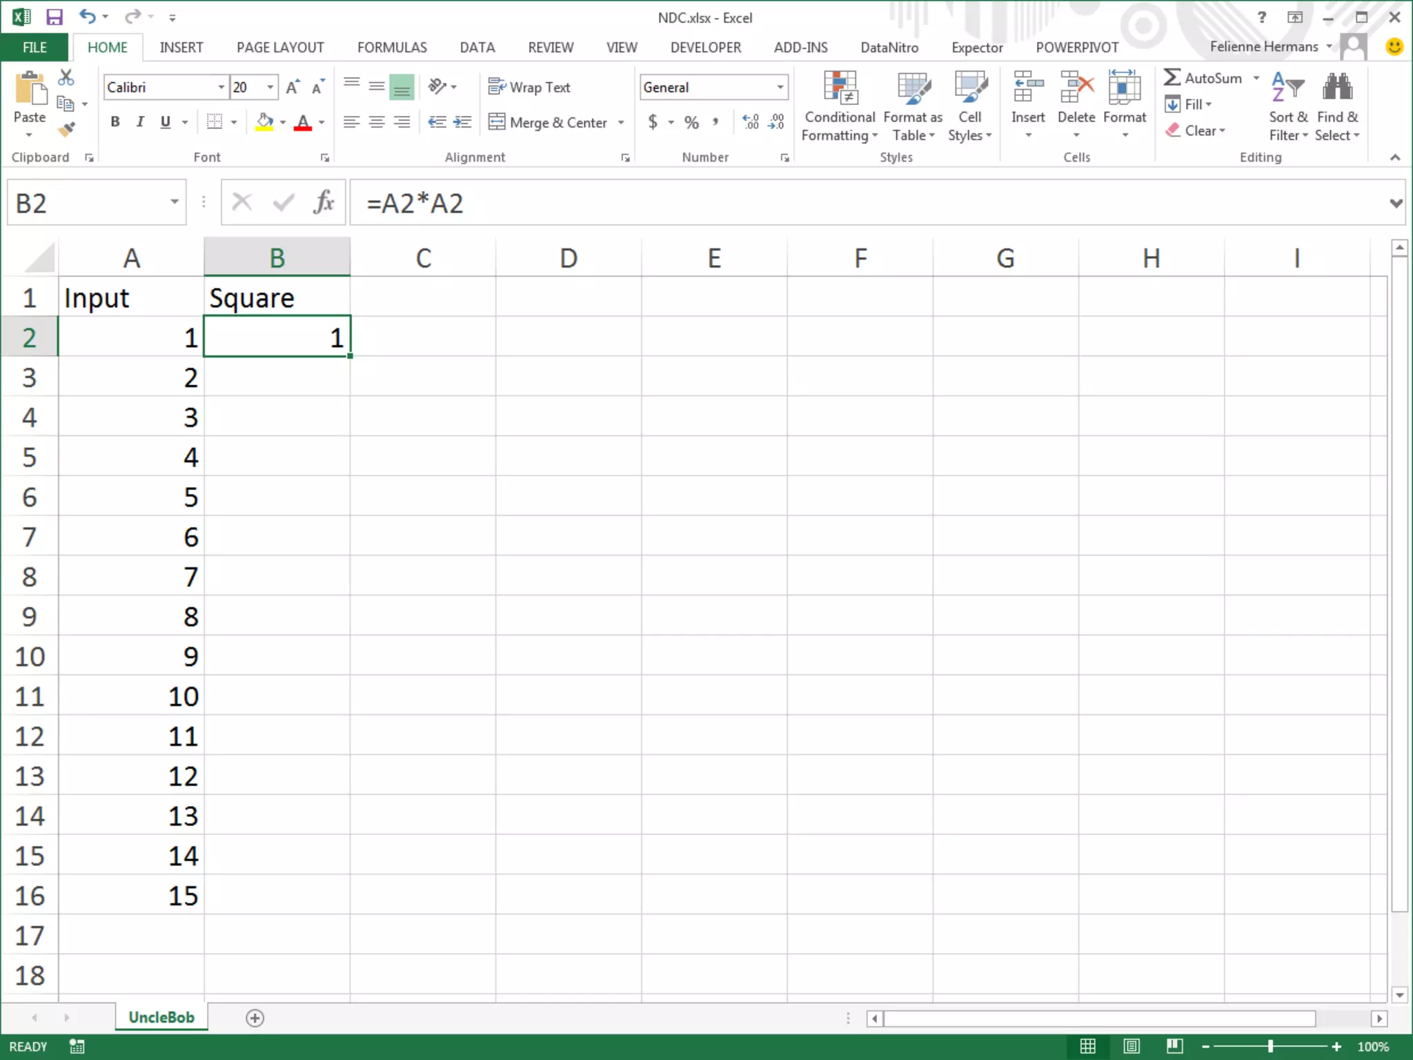1413x1060 pixels.
Task: Toggle Italic formatting
Action: pos(140,122)
